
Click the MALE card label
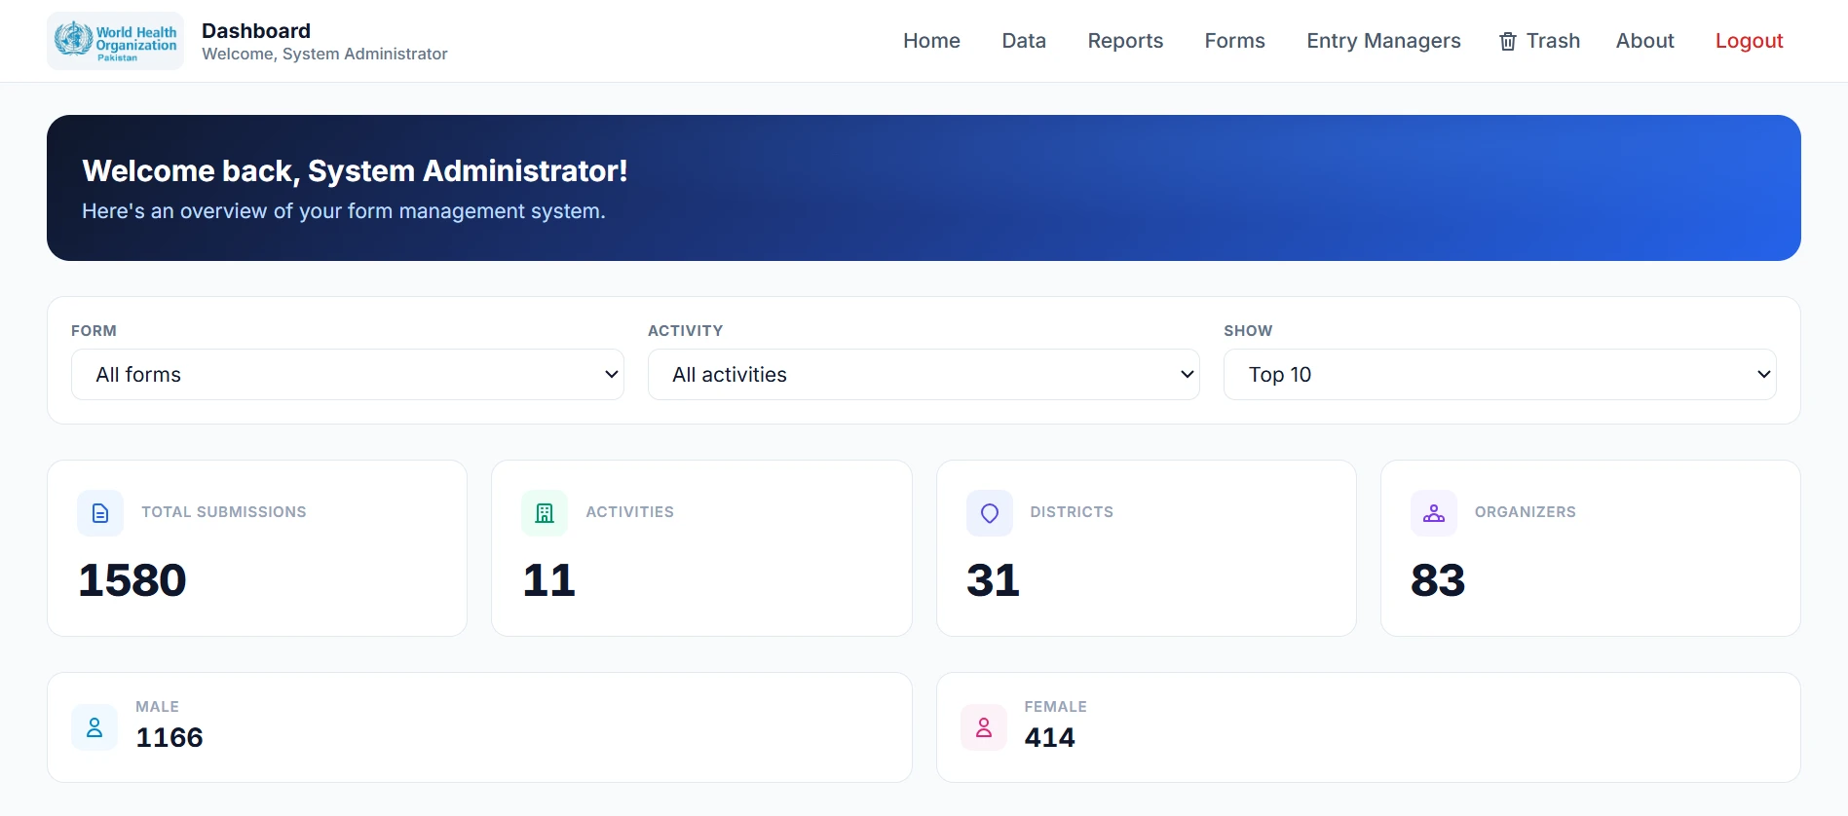click(x=157, y=707)
